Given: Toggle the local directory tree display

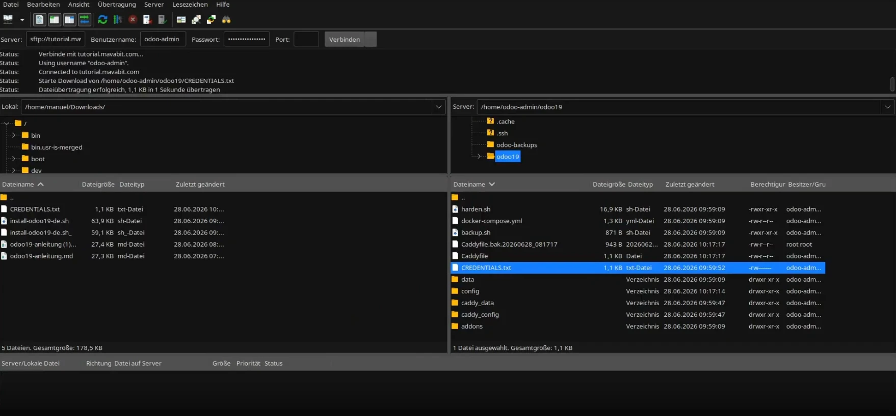Looking at the screenshot, I should click(54, 19).
